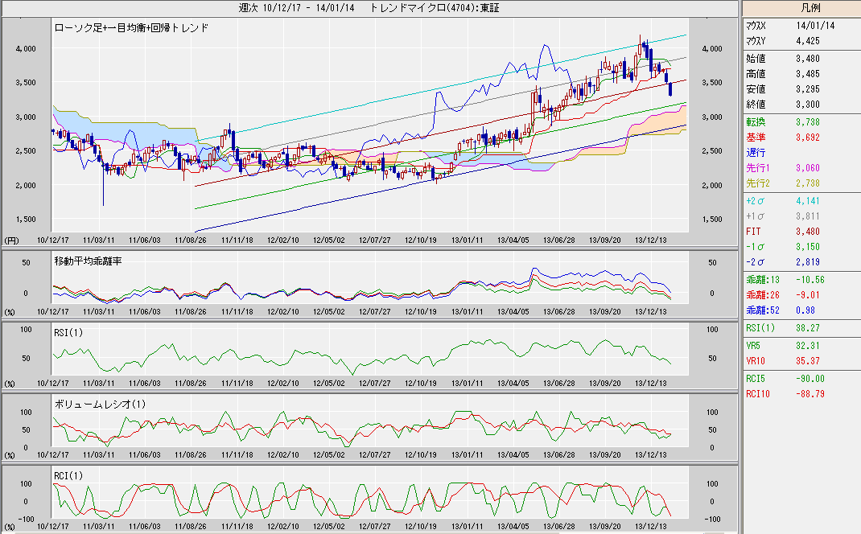Select the VR10 legend entry
861x534 pixels.
(756, 361)
